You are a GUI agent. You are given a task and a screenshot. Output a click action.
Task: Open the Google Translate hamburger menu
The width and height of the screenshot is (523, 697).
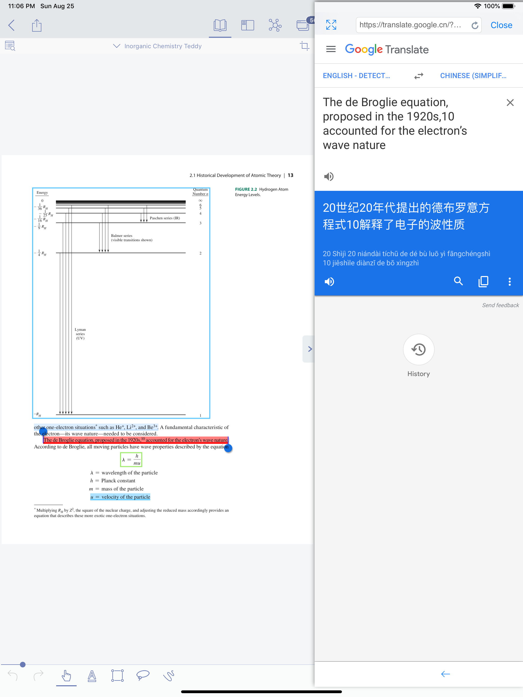coord(331,49)
